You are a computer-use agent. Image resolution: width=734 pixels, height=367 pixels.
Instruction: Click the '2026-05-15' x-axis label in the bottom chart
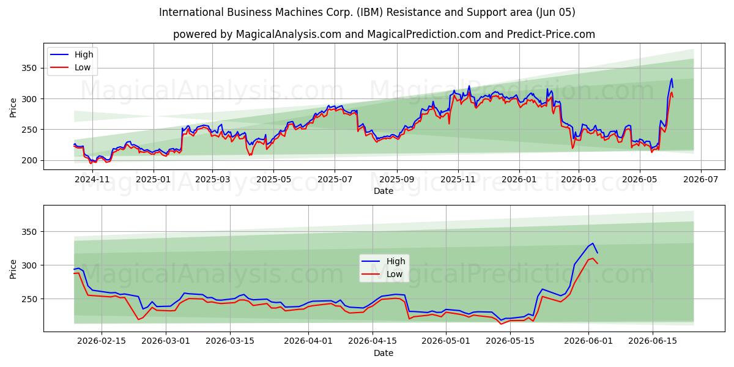510,342
